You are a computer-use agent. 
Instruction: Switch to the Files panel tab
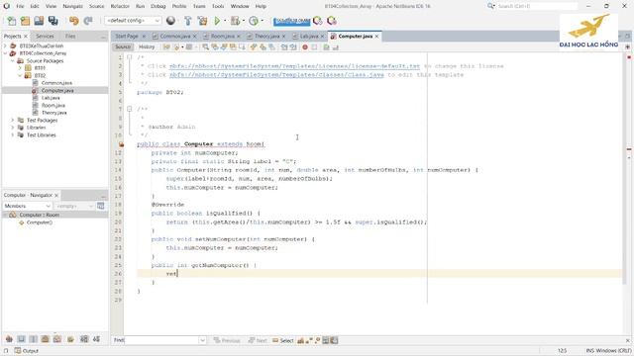[70, 37]
